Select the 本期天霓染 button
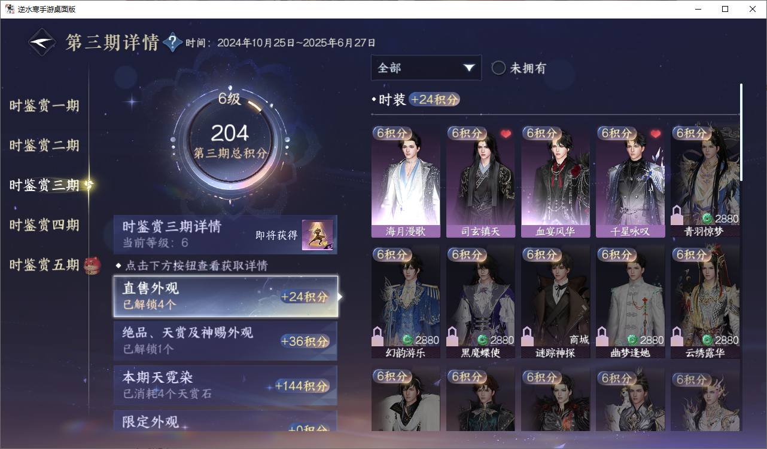Image resolution: width=767 pixels, height=449 pixels. (226, 385)
